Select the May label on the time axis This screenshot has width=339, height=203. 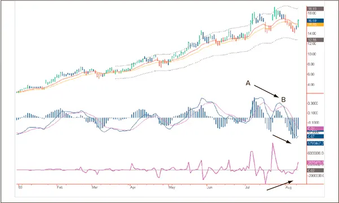171,187
